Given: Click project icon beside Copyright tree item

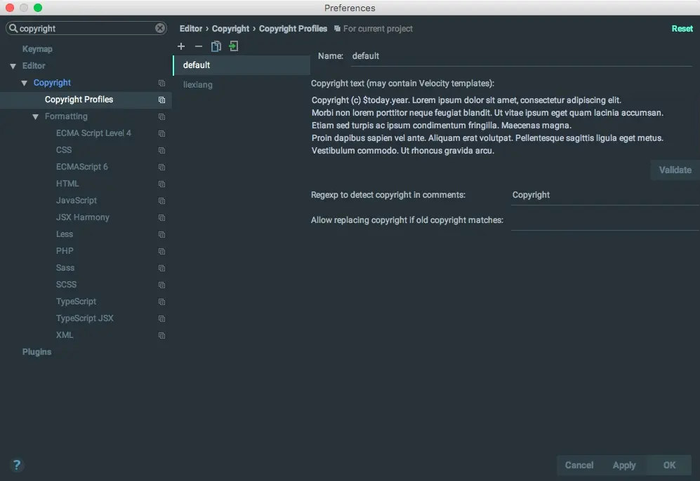Looking at the screenshot, I should coord(161,83).
